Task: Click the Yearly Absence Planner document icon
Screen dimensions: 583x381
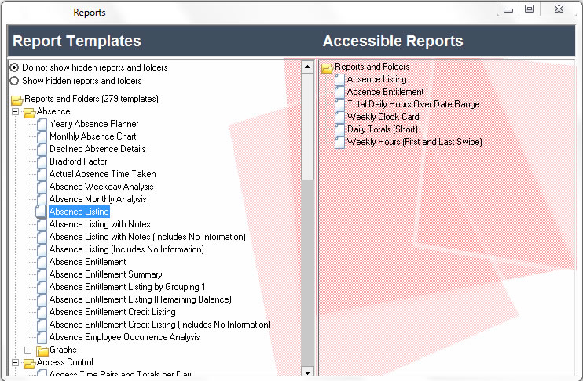Action: [42, 124]
